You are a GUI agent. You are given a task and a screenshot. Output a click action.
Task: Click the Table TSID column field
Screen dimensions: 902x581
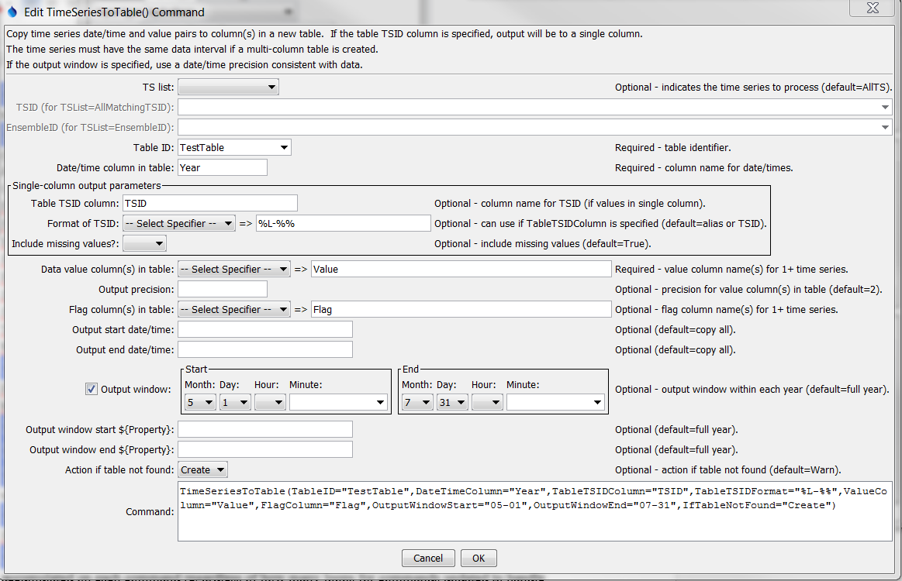click(210, 203)
